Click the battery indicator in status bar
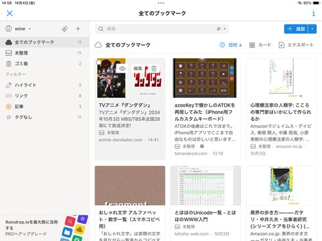 coord(317,3)
